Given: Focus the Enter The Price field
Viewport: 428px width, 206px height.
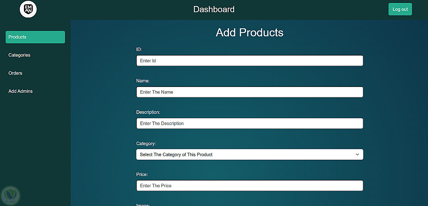Looking at the screenshot, I should coord(250,186).
